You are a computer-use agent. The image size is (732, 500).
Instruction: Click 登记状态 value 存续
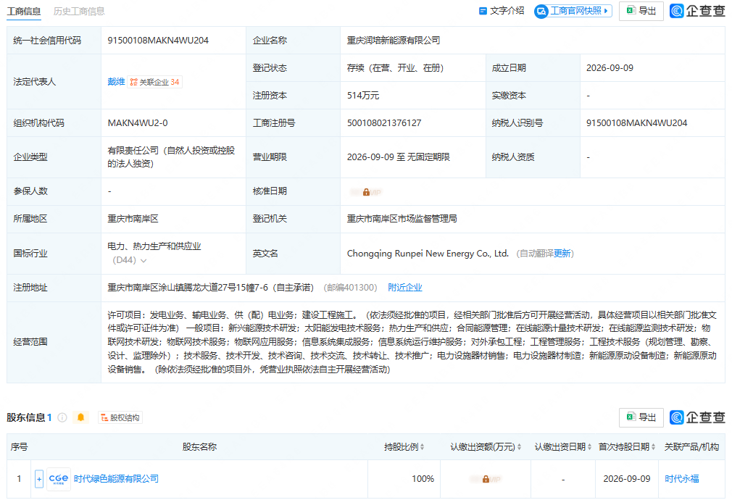(x=395, y=68)
